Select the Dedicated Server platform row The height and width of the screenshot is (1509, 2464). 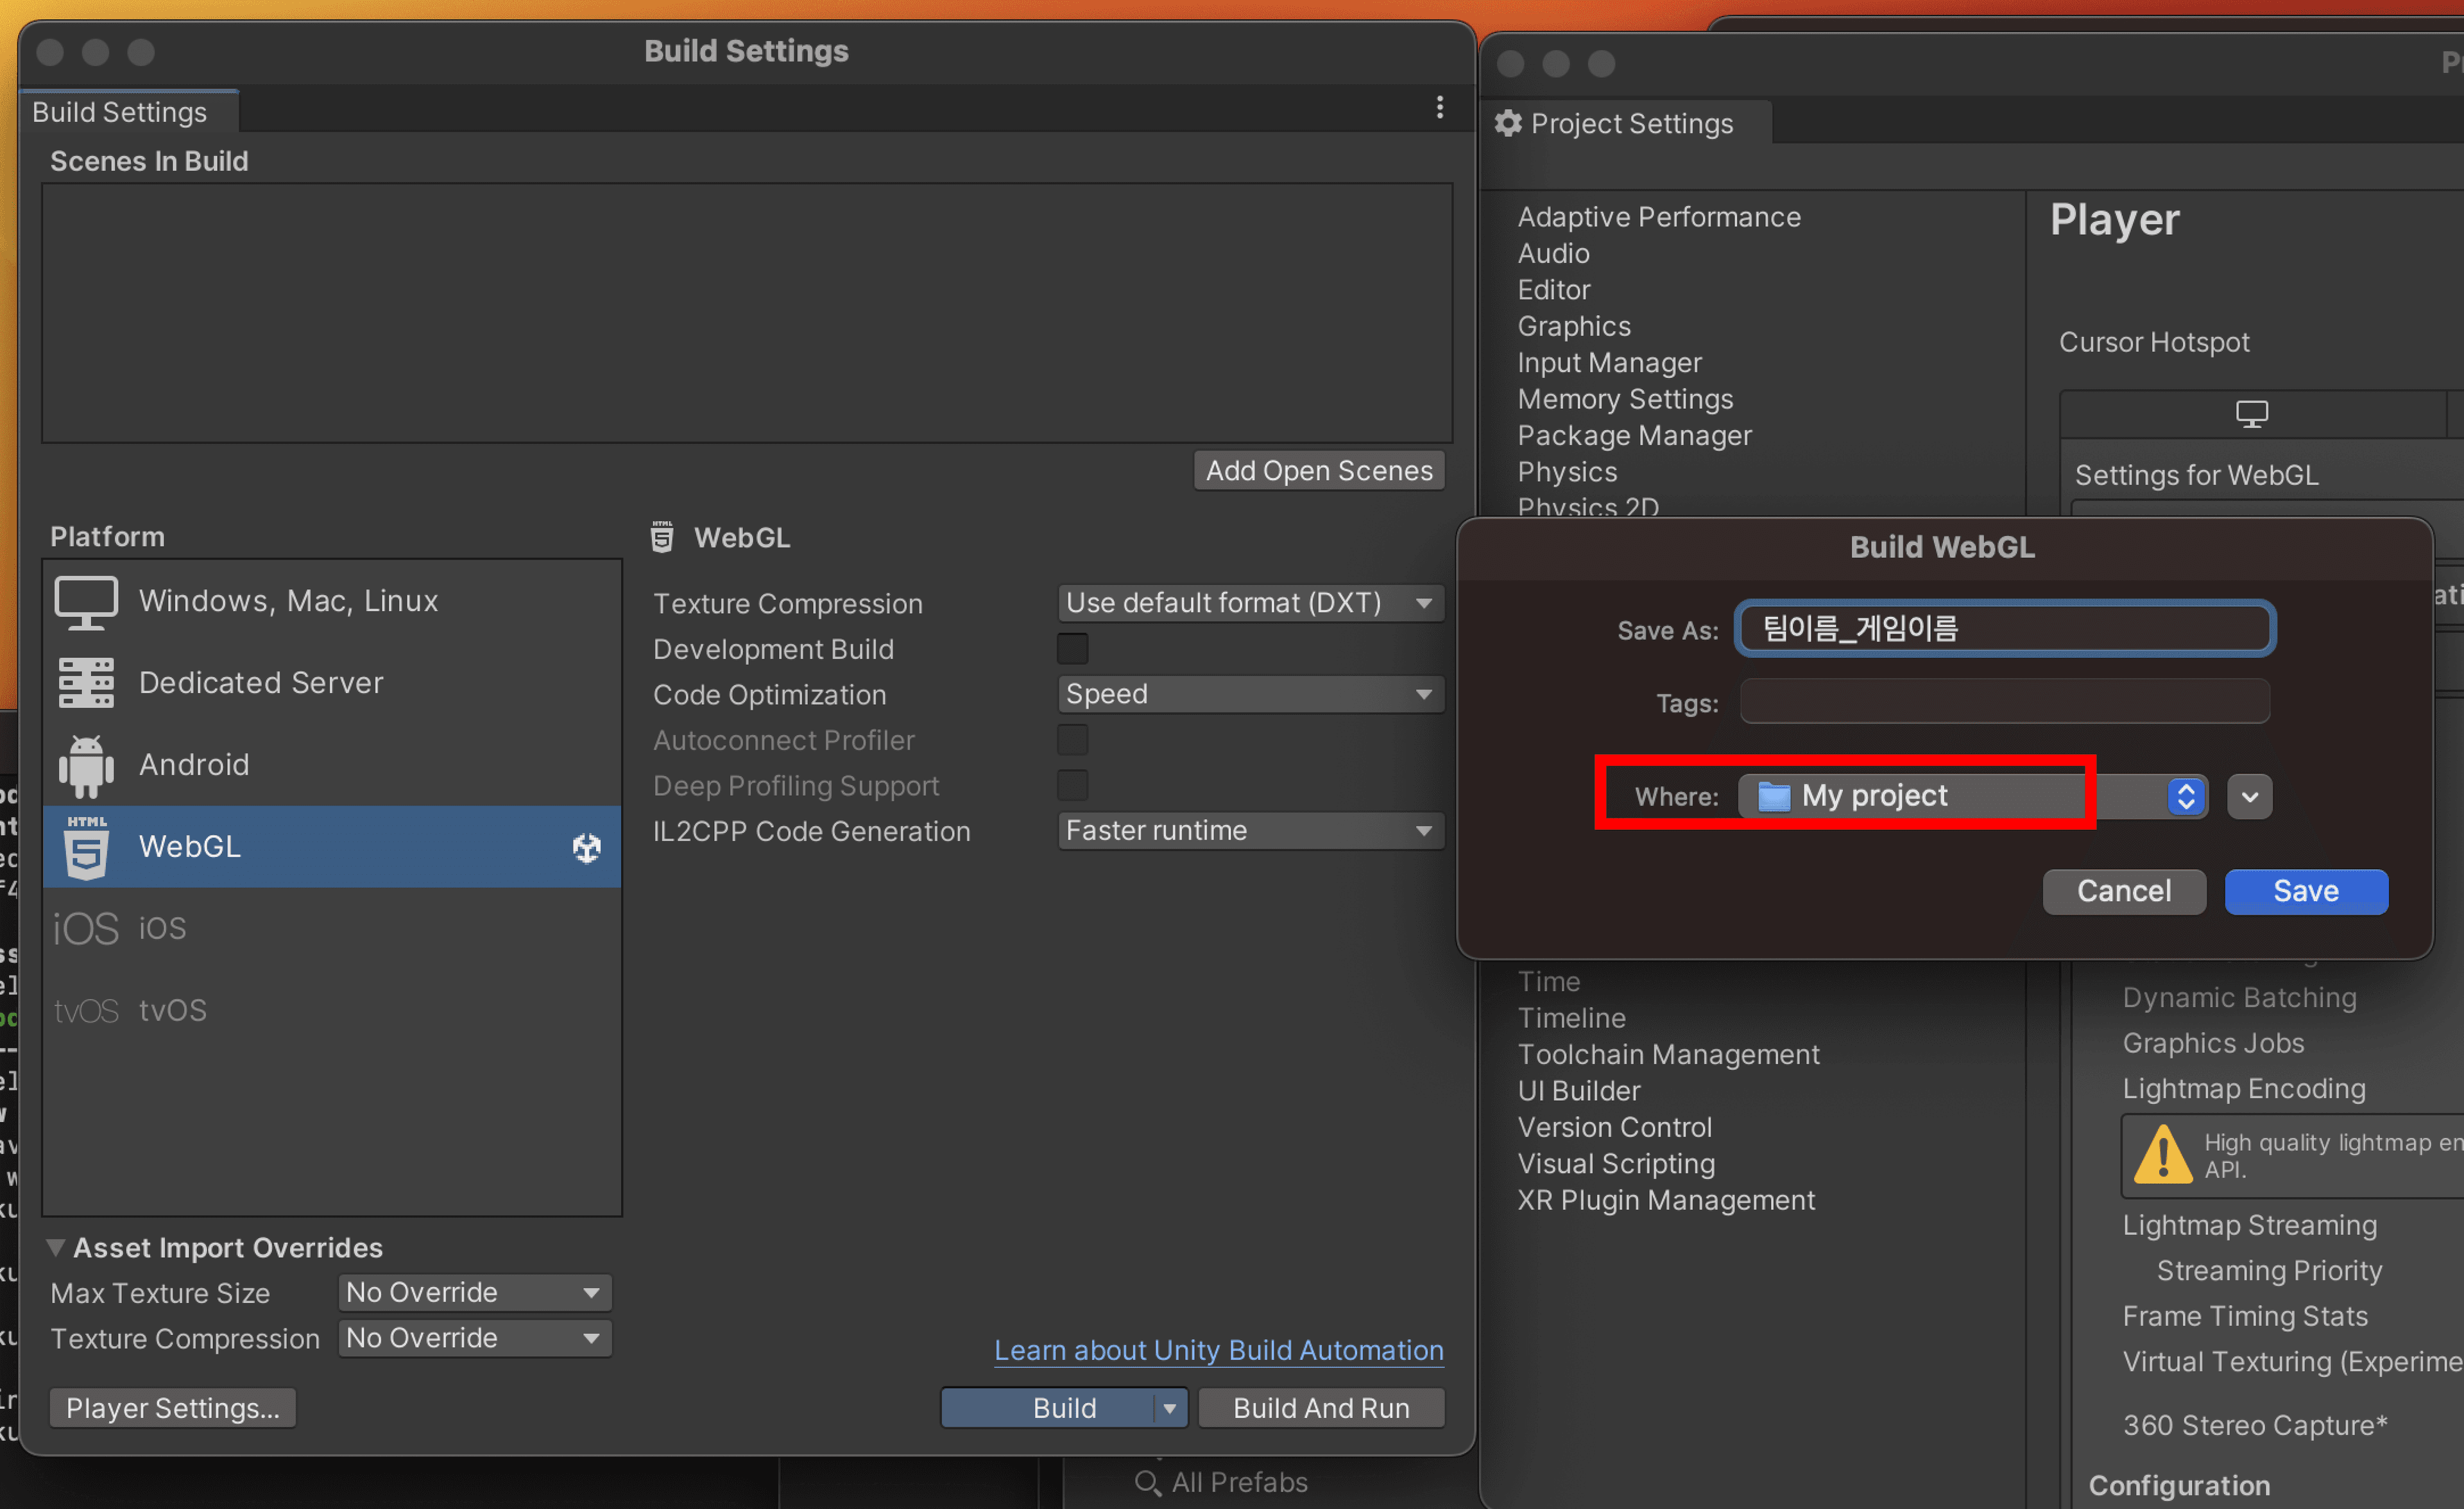click(x=332, y=683)
